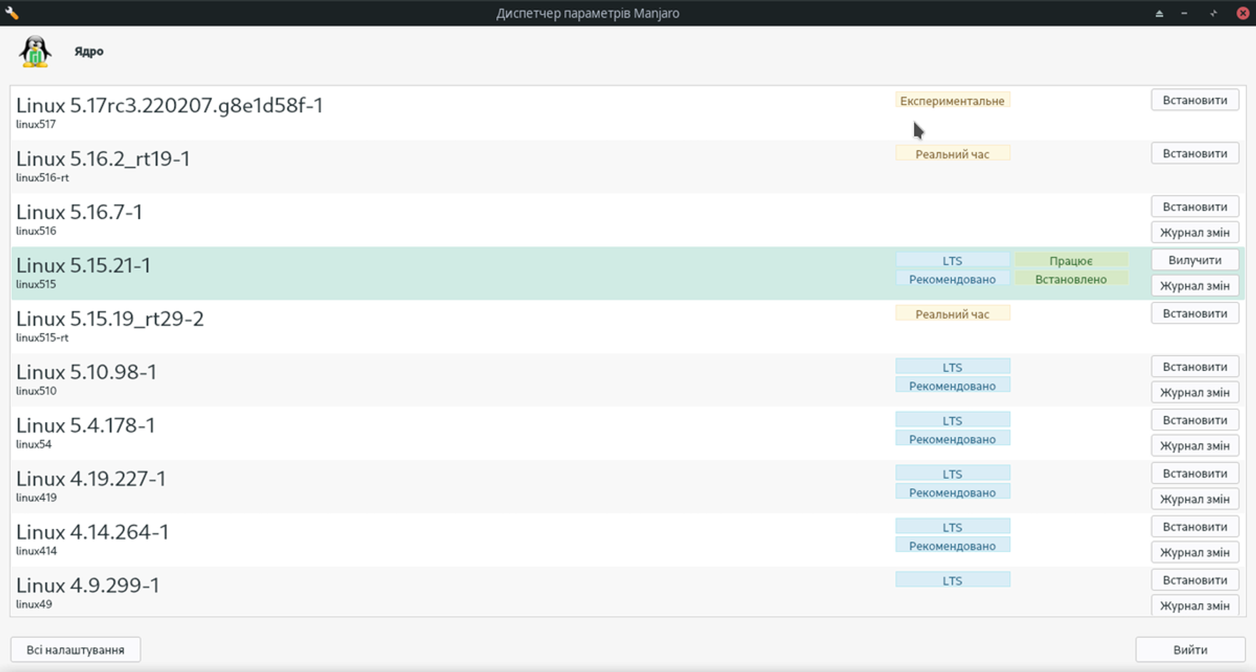Image resolution: width=1256 pixels, height=672 pixels.
Task: Click 'Рекомендовано' tag on Linux 4.14.264-1
Action: pyautogui.click(x=952, y=546)
